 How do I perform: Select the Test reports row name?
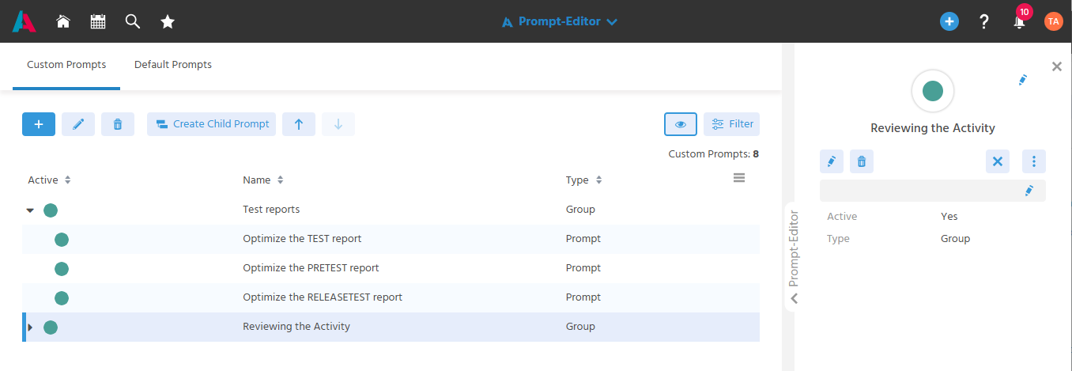[271, 210]
